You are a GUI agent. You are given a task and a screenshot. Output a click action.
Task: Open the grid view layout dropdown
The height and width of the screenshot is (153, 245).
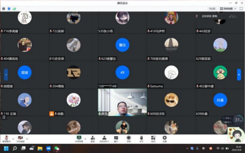(228, 9)
